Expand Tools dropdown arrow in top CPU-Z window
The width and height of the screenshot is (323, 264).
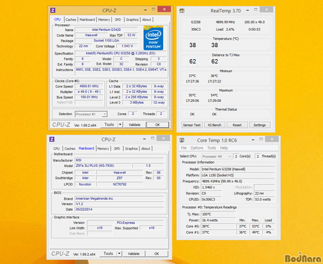point(120,124)
